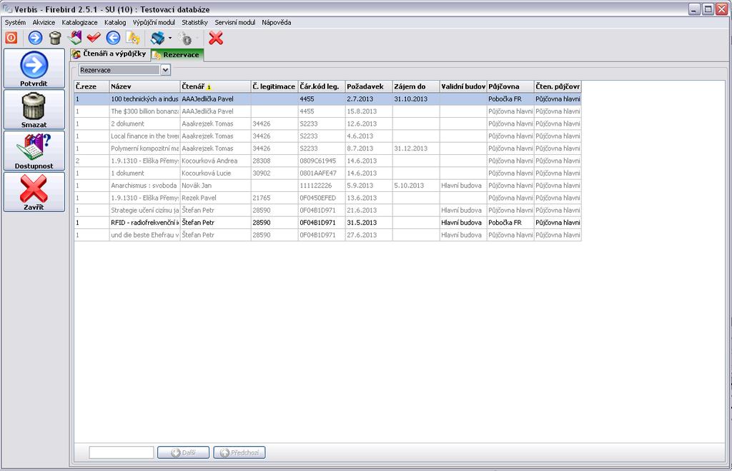Select 'Polymerní kompozitní ma' row
Image resolution: width=732 pixels, height=471 pixels.
[327, 148]
